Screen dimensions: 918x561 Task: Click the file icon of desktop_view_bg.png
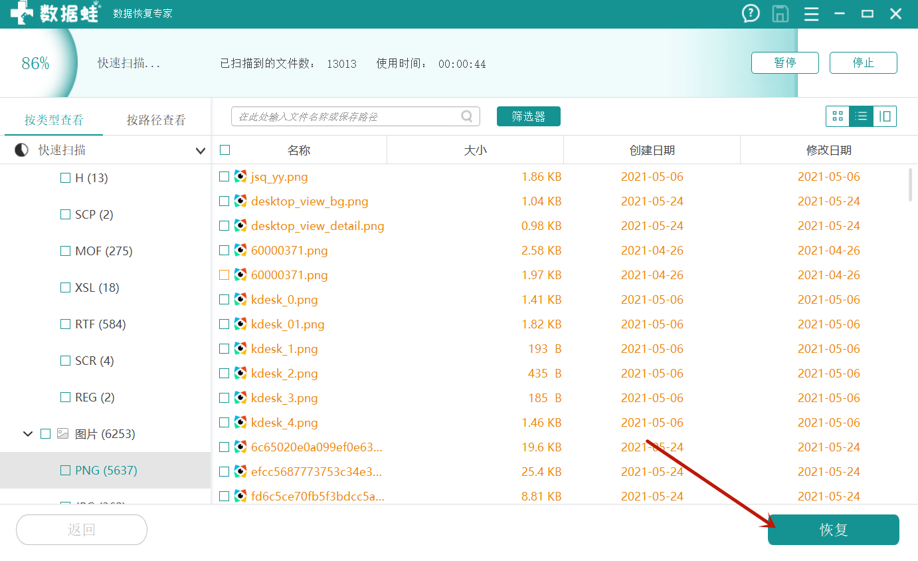(x=240, y=201)
